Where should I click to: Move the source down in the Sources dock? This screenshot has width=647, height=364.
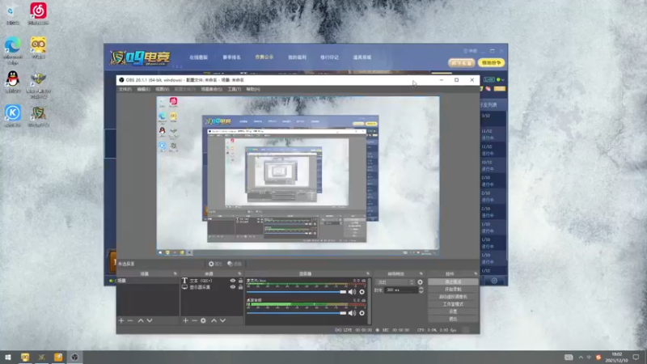[x=223, y=320]
